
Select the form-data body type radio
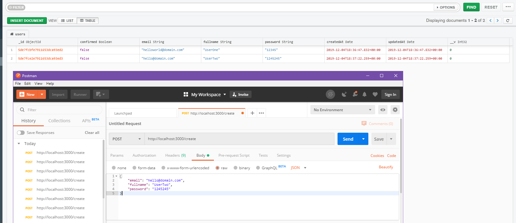pos(134,168)
